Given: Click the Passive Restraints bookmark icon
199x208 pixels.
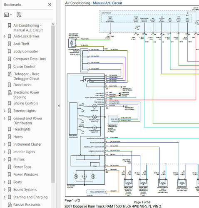Looking at the screenshot, I should [10, 205].
